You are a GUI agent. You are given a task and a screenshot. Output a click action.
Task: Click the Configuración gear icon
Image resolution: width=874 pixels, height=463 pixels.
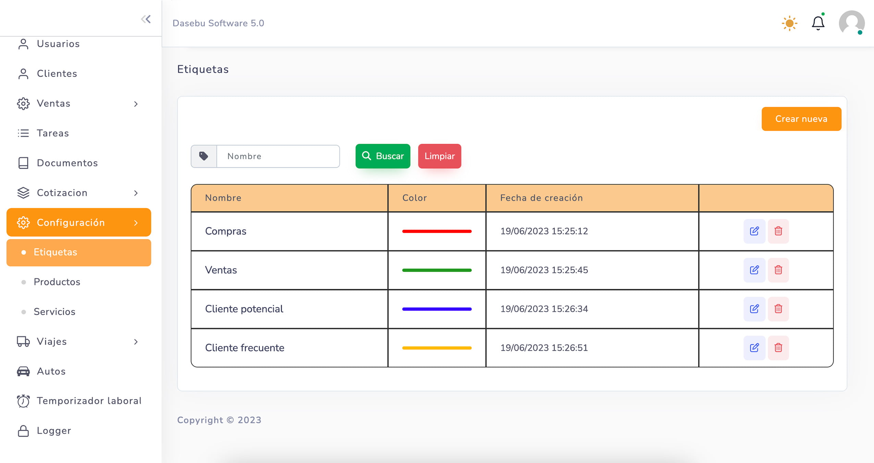tap(23, 222)
